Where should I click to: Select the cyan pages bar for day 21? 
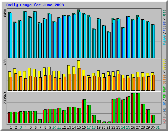[x=109, y=45]
